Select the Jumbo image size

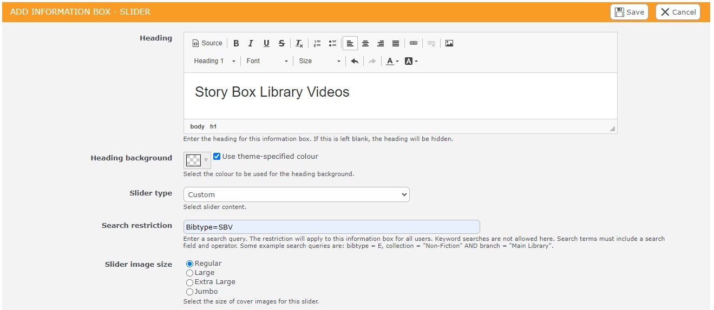click(x=189, y=292)
